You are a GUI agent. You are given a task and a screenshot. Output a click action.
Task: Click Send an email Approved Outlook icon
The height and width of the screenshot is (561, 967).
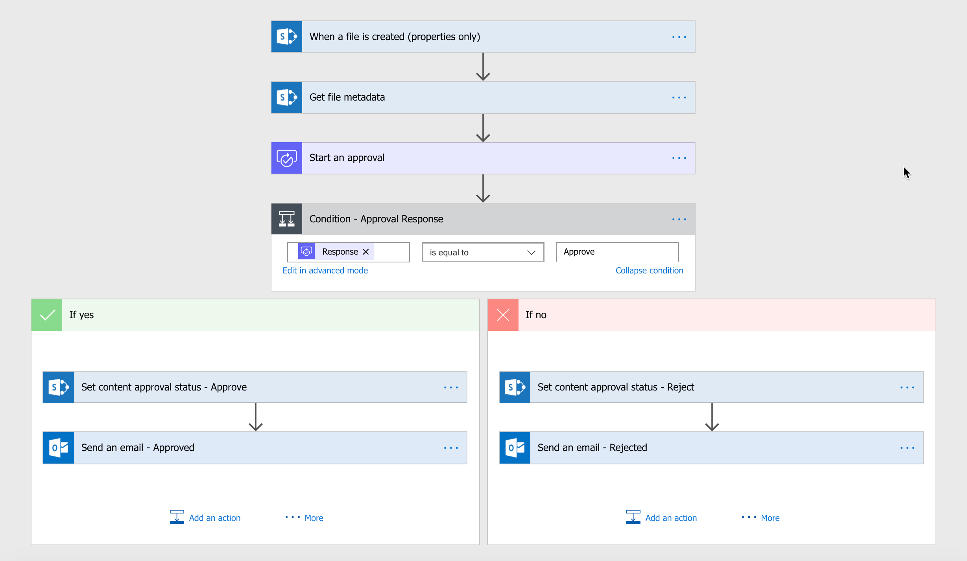[59, 447]
